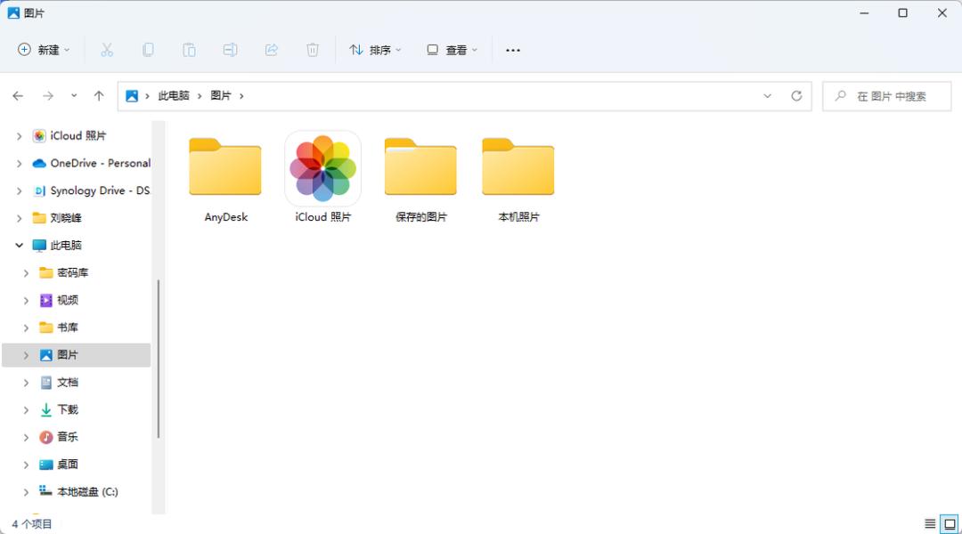
Task: Click the Copy icon in toolbar
Action: (148, 50)
